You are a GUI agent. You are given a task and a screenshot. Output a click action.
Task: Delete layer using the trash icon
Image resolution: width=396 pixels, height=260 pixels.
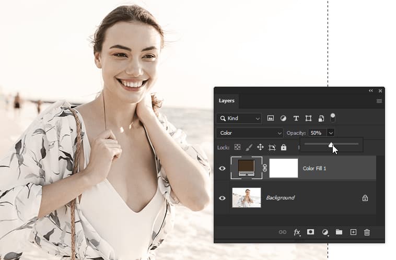367,232
